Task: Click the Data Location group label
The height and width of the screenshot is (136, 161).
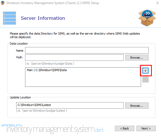Action: [x=19, y=44]
